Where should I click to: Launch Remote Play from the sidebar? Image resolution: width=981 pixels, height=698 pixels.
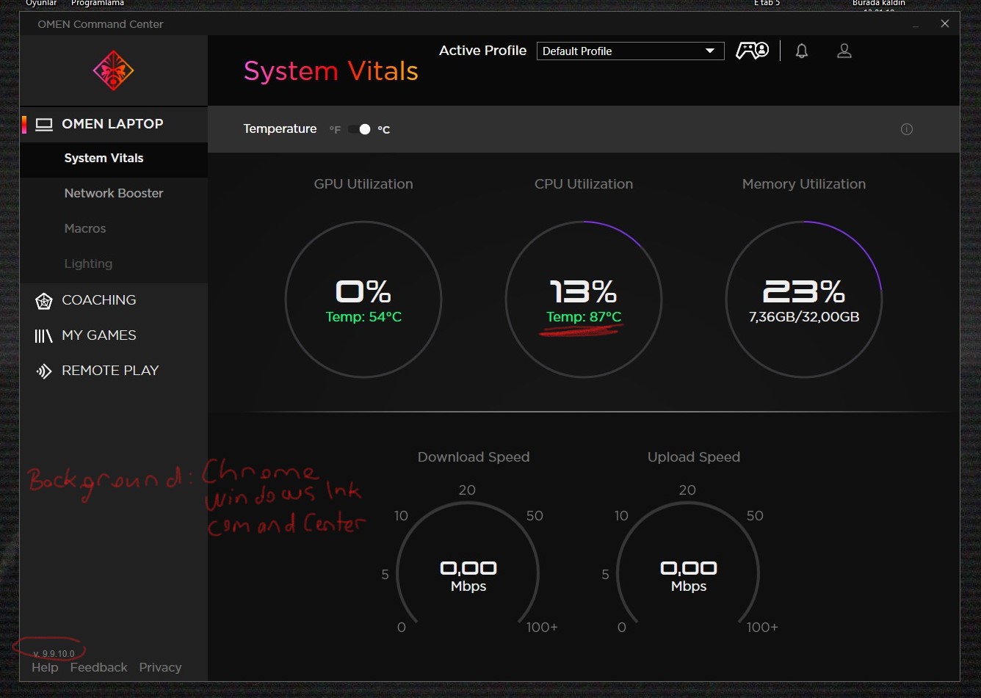point(110,370)
